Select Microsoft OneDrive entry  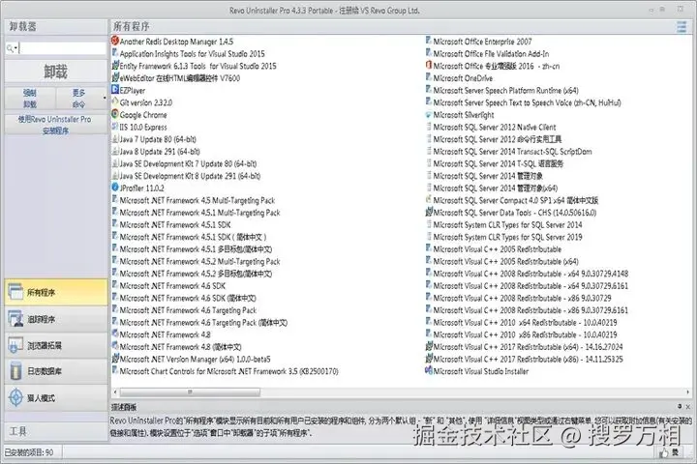[463, 78]
